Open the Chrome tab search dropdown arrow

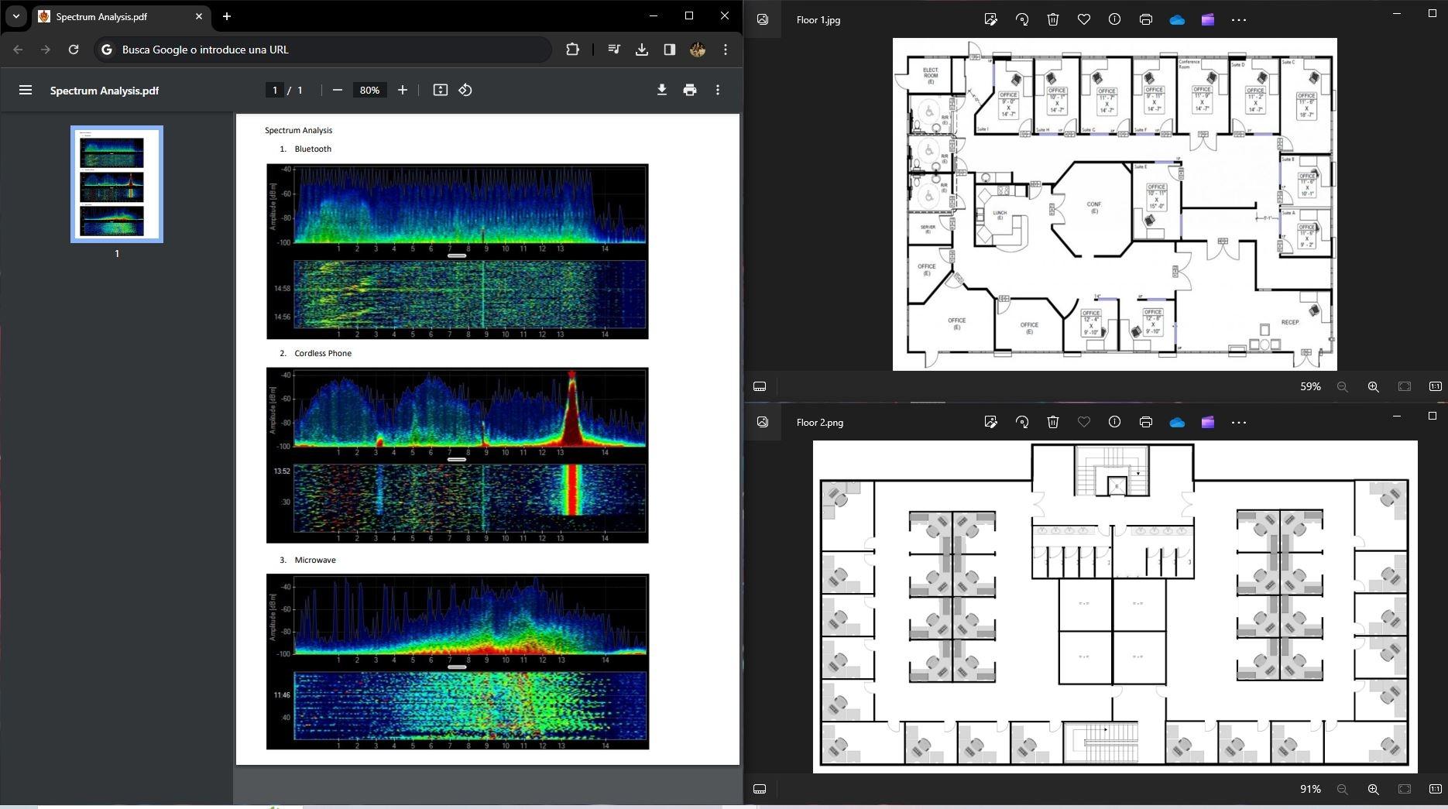pyautogui.click(x=15, y=16)
